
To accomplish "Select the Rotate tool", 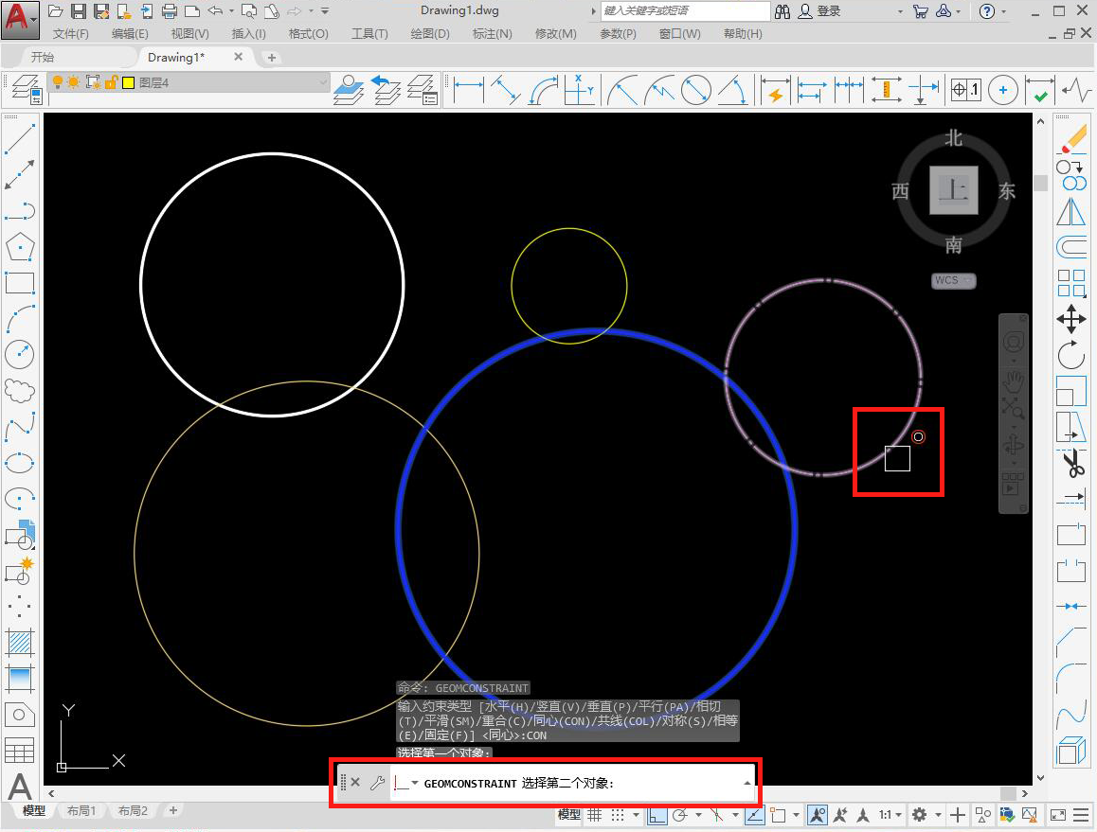I will tap(1071, 355).
